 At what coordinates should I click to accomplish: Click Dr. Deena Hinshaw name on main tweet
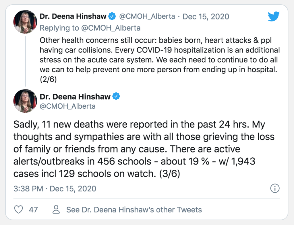coord(75,97)
